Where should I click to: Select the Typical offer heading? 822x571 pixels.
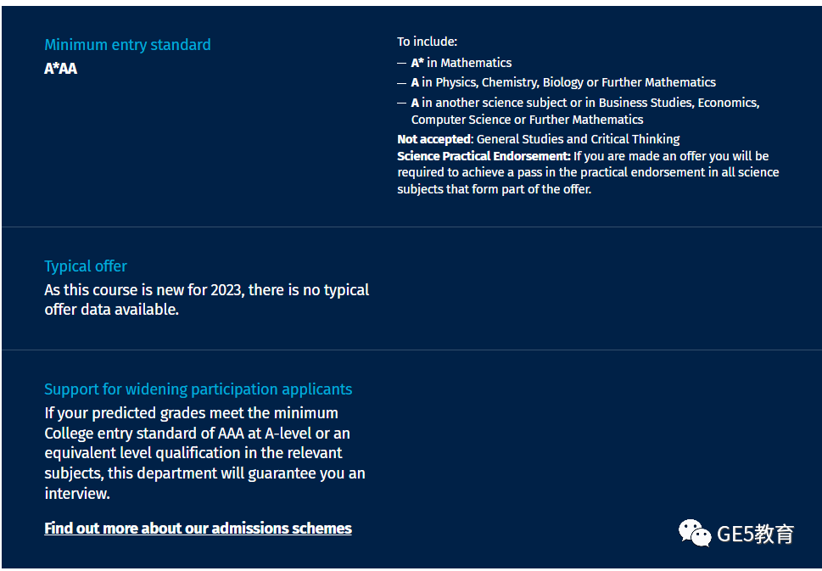[86, 266]
